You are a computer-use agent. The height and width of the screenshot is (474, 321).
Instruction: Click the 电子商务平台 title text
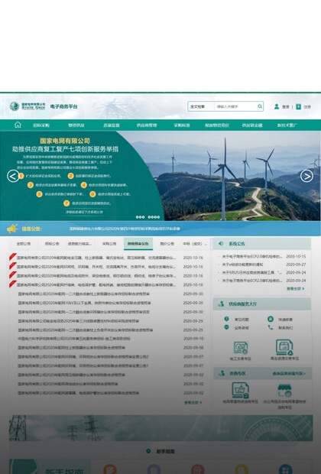pyautogui.click(x=63, y=106)
